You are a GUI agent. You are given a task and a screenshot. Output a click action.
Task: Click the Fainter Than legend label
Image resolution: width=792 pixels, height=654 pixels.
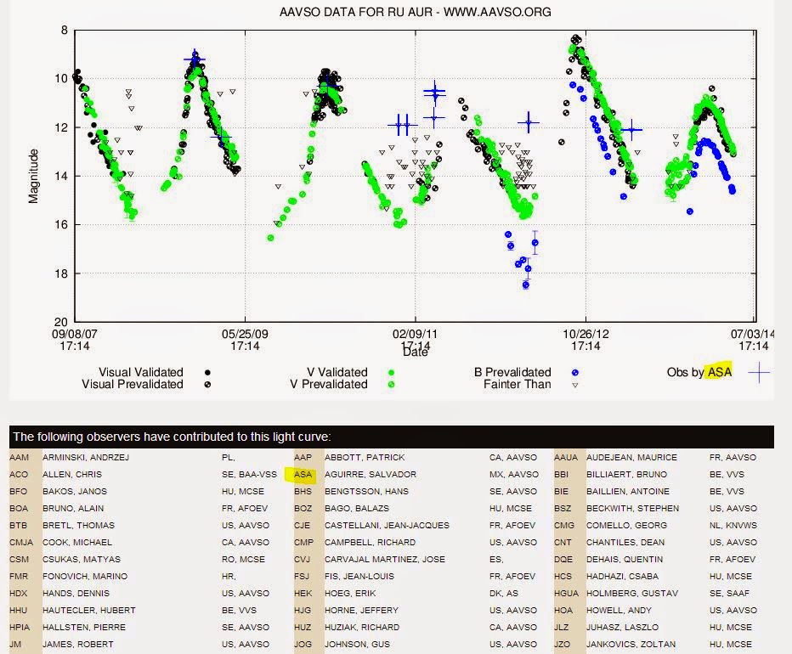point(518,384)
